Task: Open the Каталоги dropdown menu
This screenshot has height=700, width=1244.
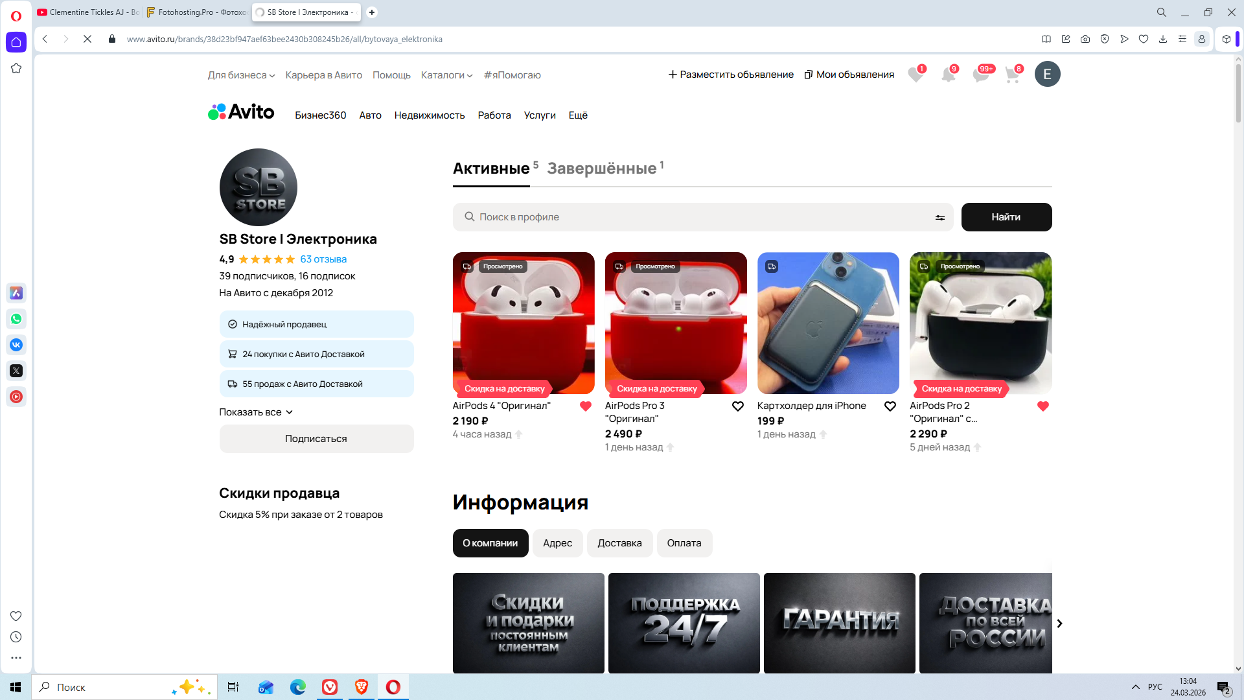Action: 446,75
